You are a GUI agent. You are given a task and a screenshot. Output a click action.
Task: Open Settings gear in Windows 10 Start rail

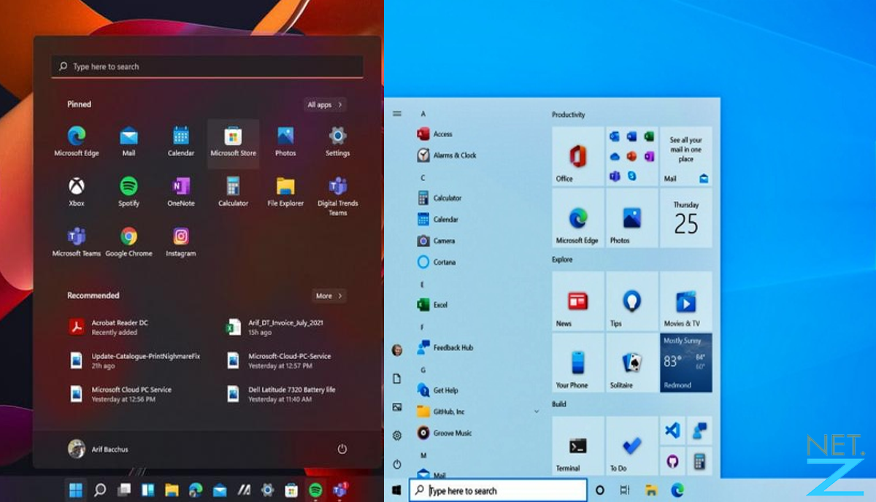pos(397,436)
